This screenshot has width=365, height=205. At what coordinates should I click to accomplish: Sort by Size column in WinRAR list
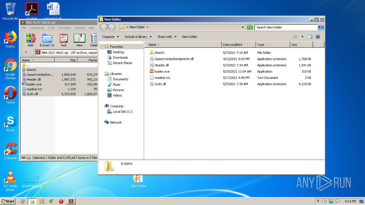[x=66, y=60]
